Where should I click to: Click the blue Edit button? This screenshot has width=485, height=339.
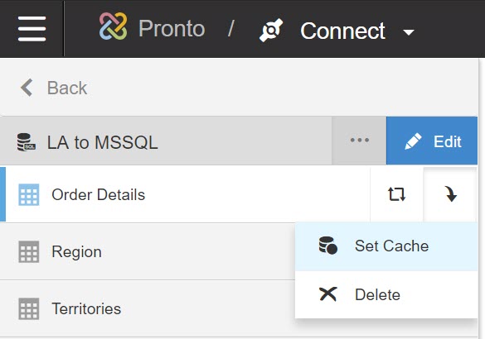432,141
